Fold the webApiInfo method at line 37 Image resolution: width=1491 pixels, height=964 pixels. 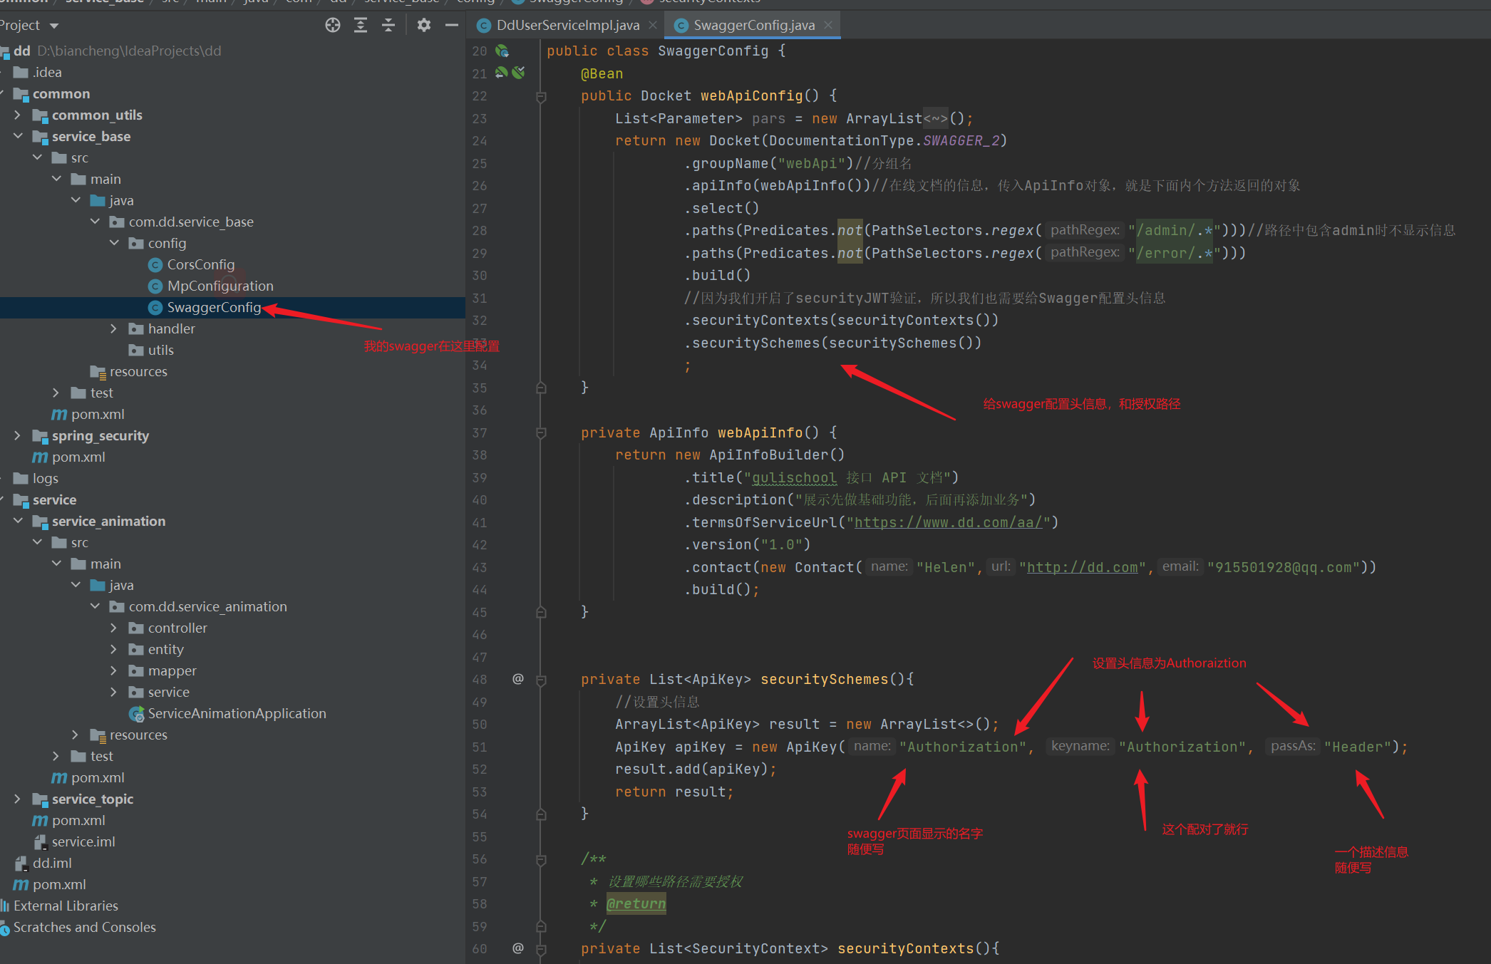[x=541, y=433]
